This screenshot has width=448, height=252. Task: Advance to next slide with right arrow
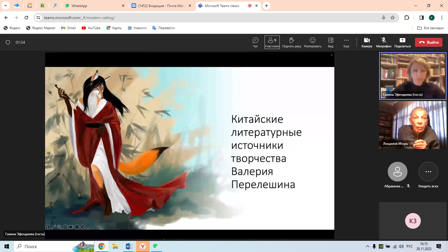83,227
